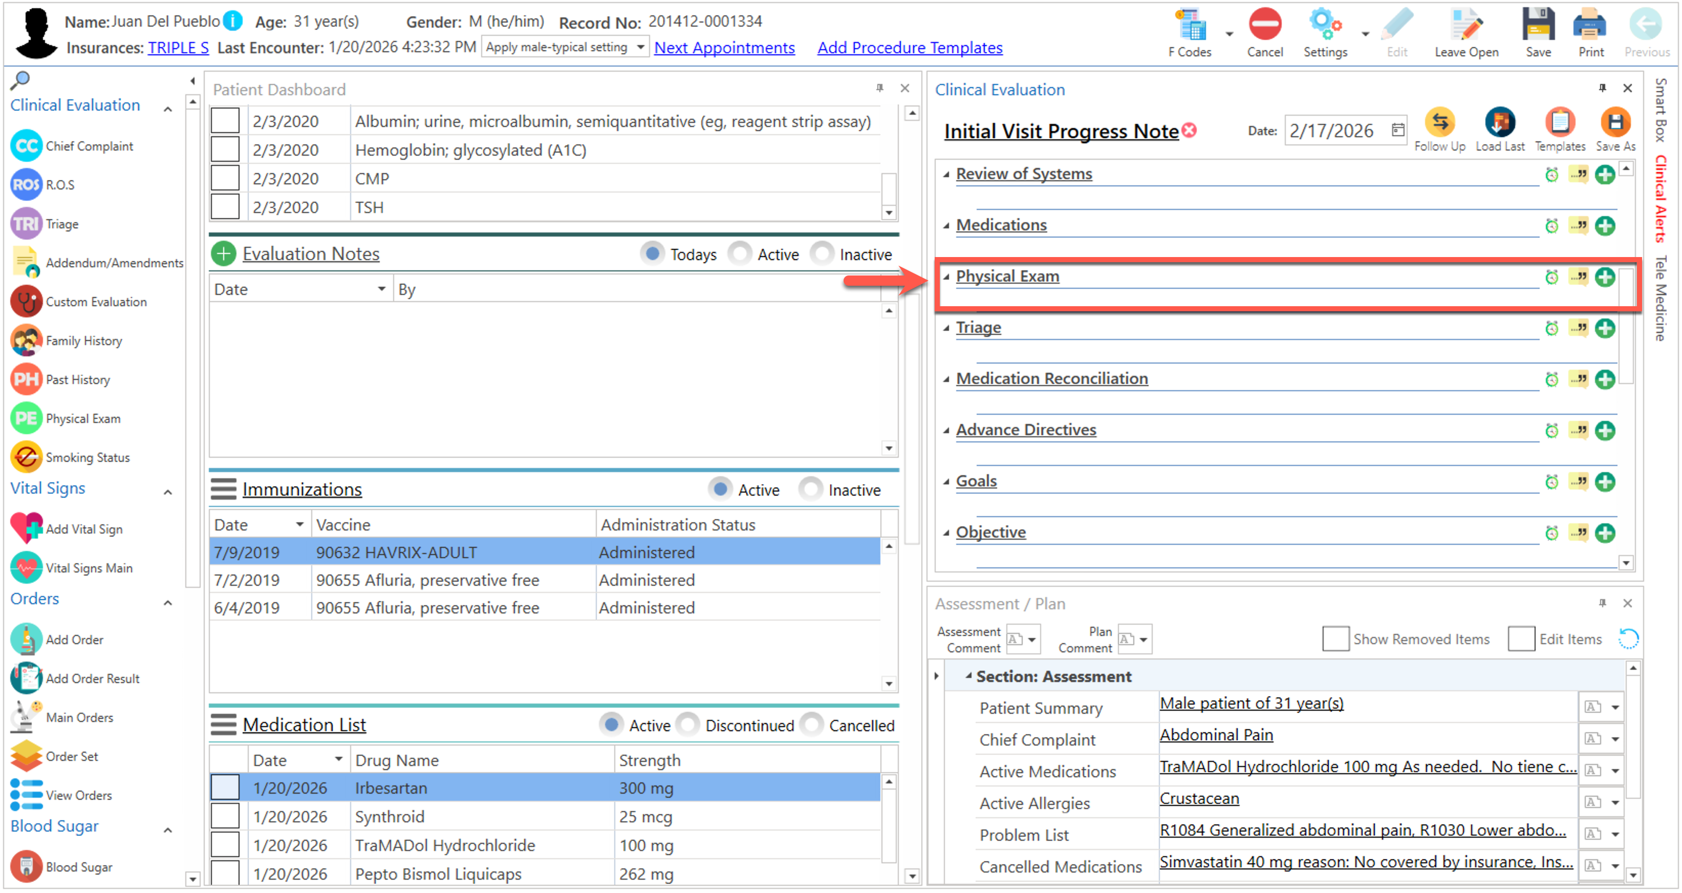Screen dimensions: 1682x893
Task: Click the Smoking Status sidebar icon
Action: 27,457
